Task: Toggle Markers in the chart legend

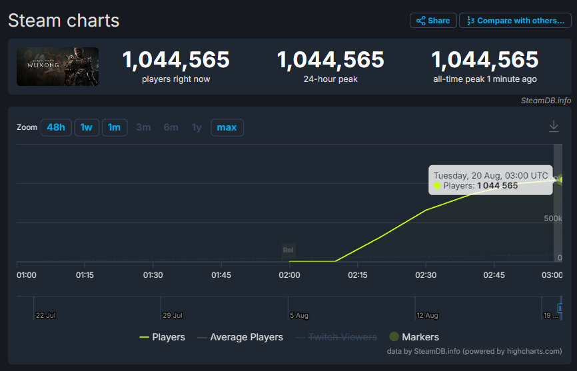Action: coord(414,337)
